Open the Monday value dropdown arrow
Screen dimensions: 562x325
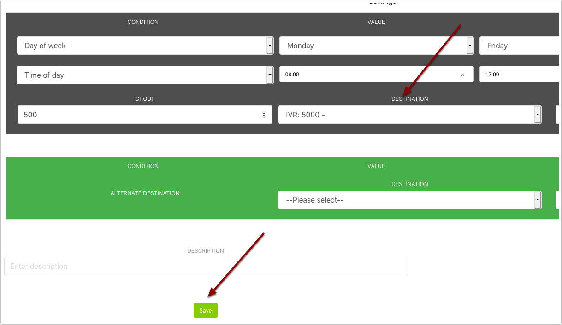point(470,46)
